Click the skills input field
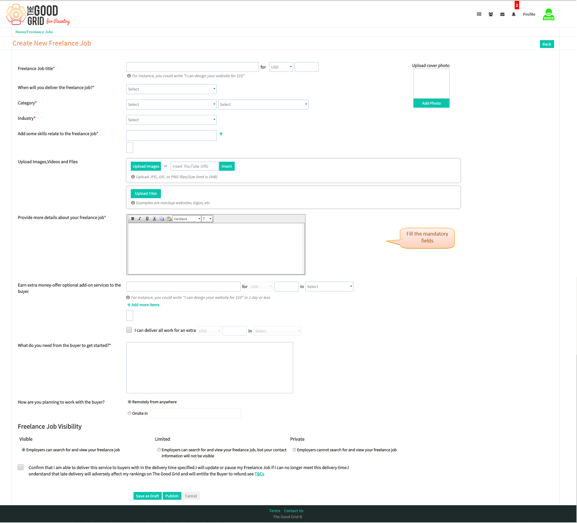Image resolution: width=577 pixels, height=523 pixels. (x=171, y=135)
